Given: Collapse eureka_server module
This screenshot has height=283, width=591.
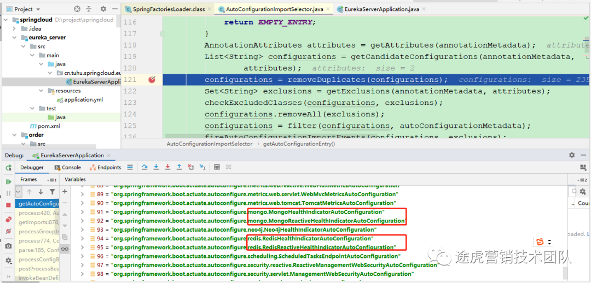Looking at the screenshot, I should click(x=14, y=38).
